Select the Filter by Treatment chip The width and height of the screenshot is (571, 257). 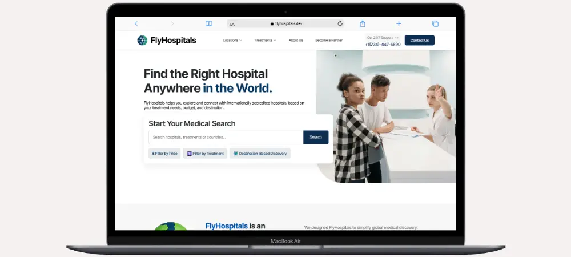205,154
